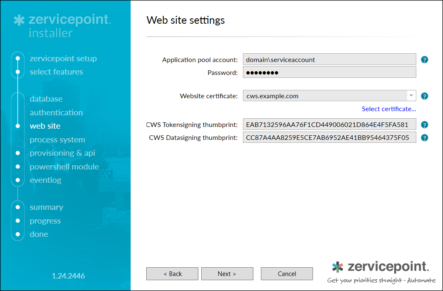Open help for Application pool account

click(x=424, y=60)
